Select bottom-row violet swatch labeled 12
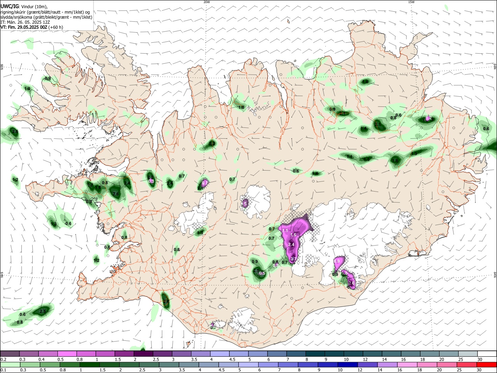The image size is (497, 373). 368,365
